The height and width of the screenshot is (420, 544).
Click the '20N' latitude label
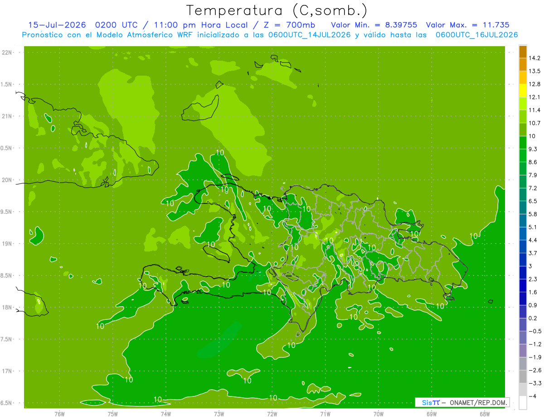coord(7,180)
